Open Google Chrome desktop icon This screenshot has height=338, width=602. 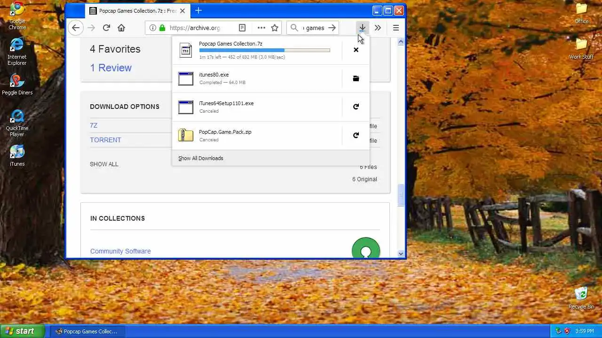click(x=17, y=15)
